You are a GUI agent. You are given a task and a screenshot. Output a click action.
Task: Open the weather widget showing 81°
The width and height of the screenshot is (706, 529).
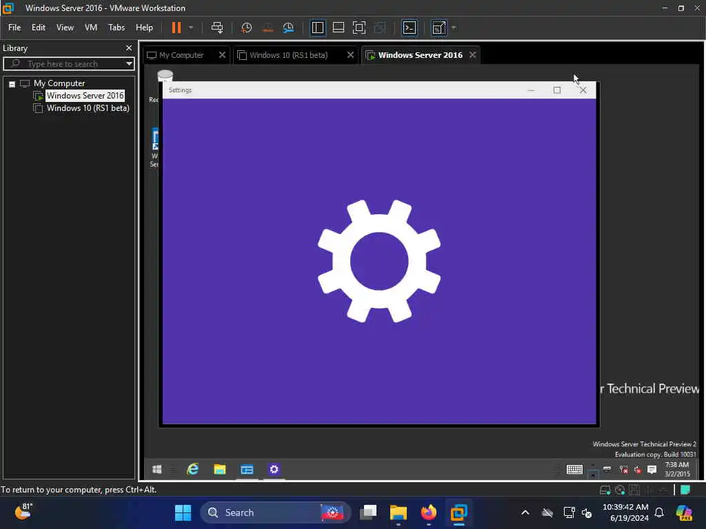pos(23,512)
